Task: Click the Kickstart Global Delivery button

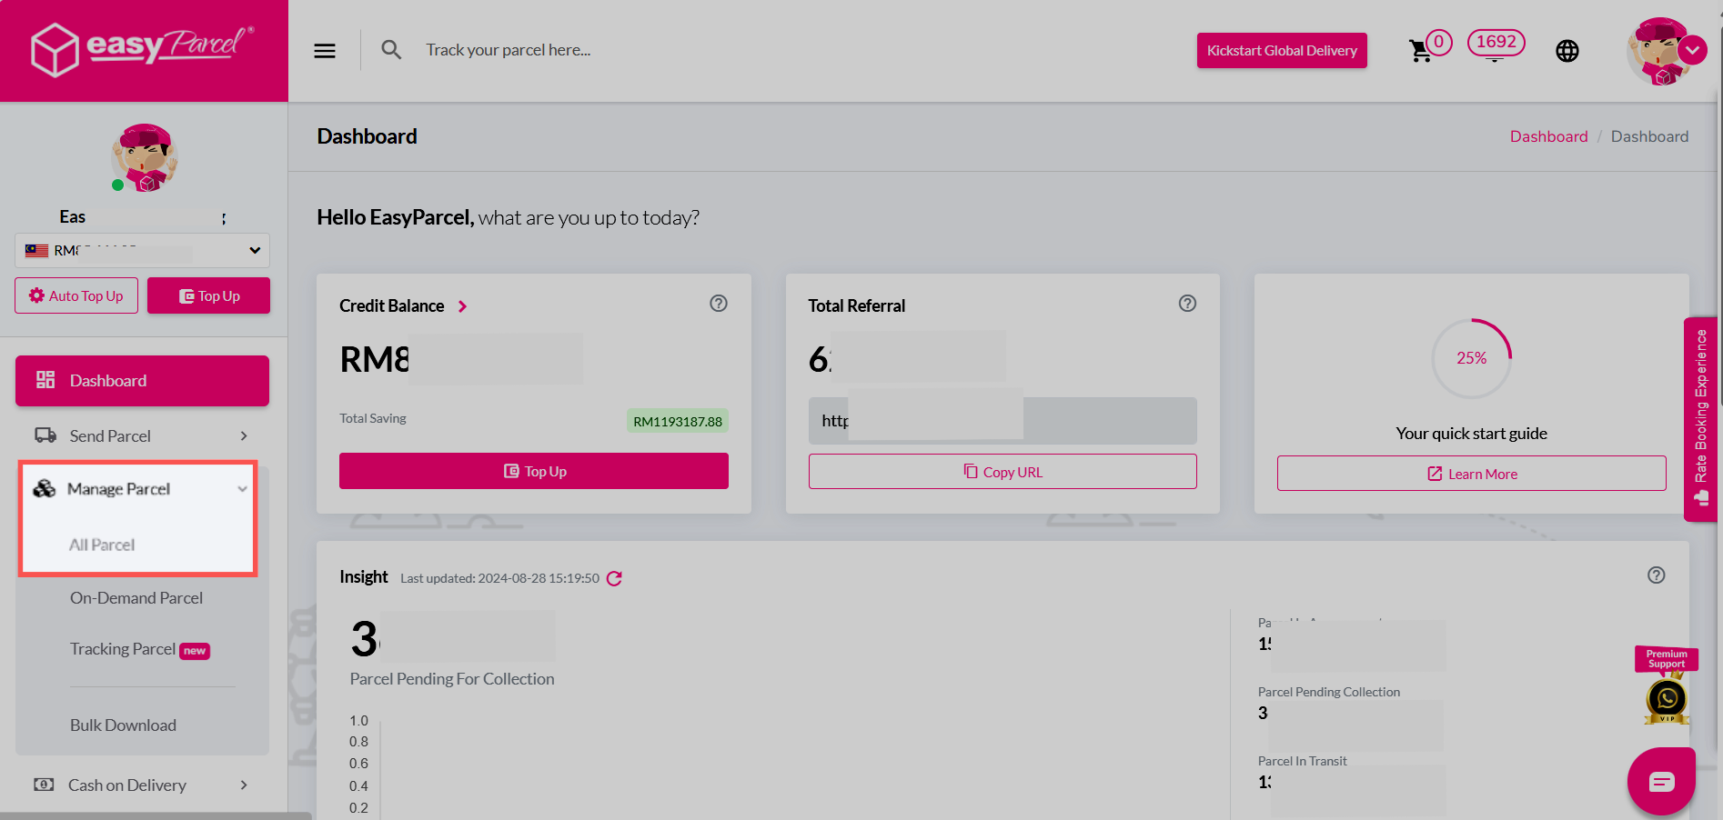Action: tap(1282, 51)
